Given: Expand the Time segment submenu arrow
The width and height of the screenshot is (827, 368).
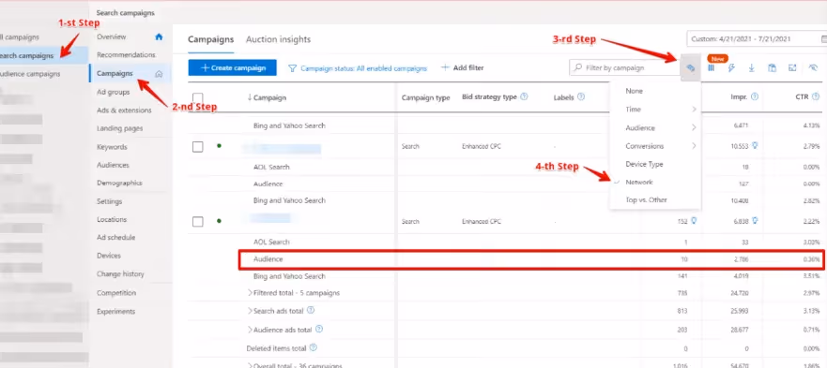Looking at the screenshot, I should (694, 110).
